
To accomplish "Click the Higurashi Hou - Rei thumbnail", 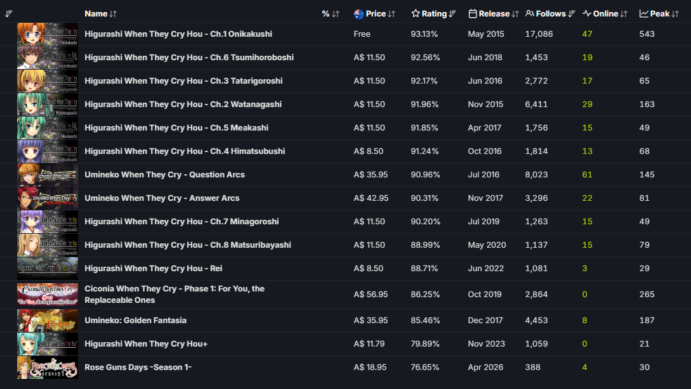I will point(48,269).
